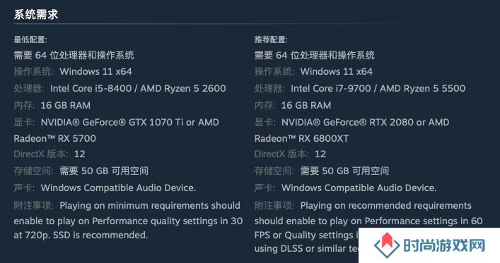500x263 pixels.
Task: Select the 最低配置 column label
Action: pyautogui.click(x=30, y=39)
